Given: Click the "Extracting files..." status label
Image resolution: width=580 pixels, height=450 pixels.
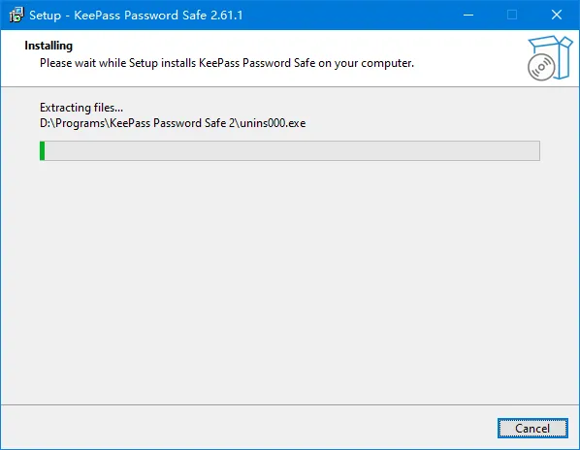Looking at the screenshot, I should tap(81, 108).
